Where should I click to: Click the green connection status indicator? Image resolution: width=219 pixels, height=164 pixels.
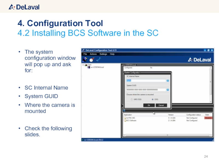click(x=83, y=140)
